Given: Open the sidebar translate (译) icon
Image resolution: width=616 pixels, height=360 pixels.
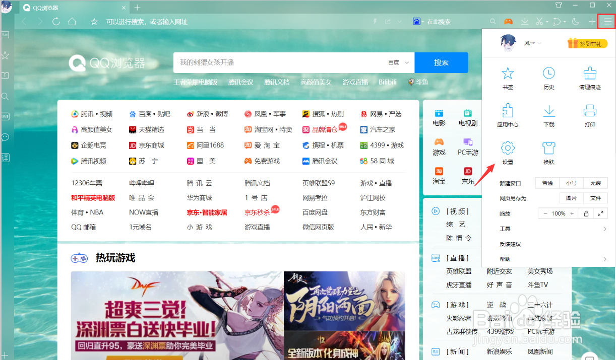Looking at the screenshot, I should (x=5, y=157).
